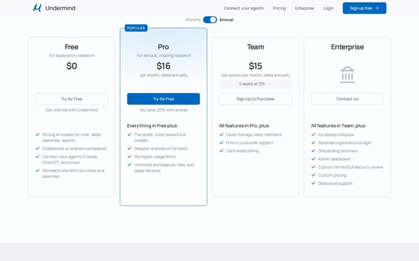
Task: Click the Undermind logo icon
Action: click(37, 8)
